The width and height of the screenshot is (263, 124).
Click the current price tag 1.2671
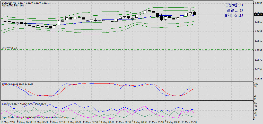(258, 15)
